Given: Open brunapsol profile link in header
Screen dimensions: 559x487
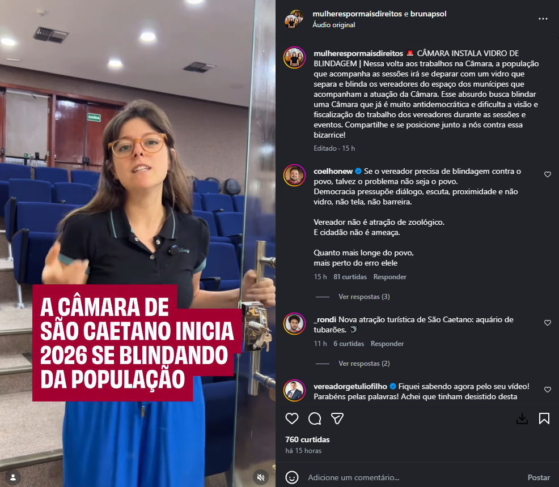Looking at the screenshot, I should 428,14.
